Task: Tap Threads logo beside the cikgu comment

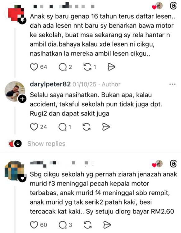Action: [x=173, y=164]
